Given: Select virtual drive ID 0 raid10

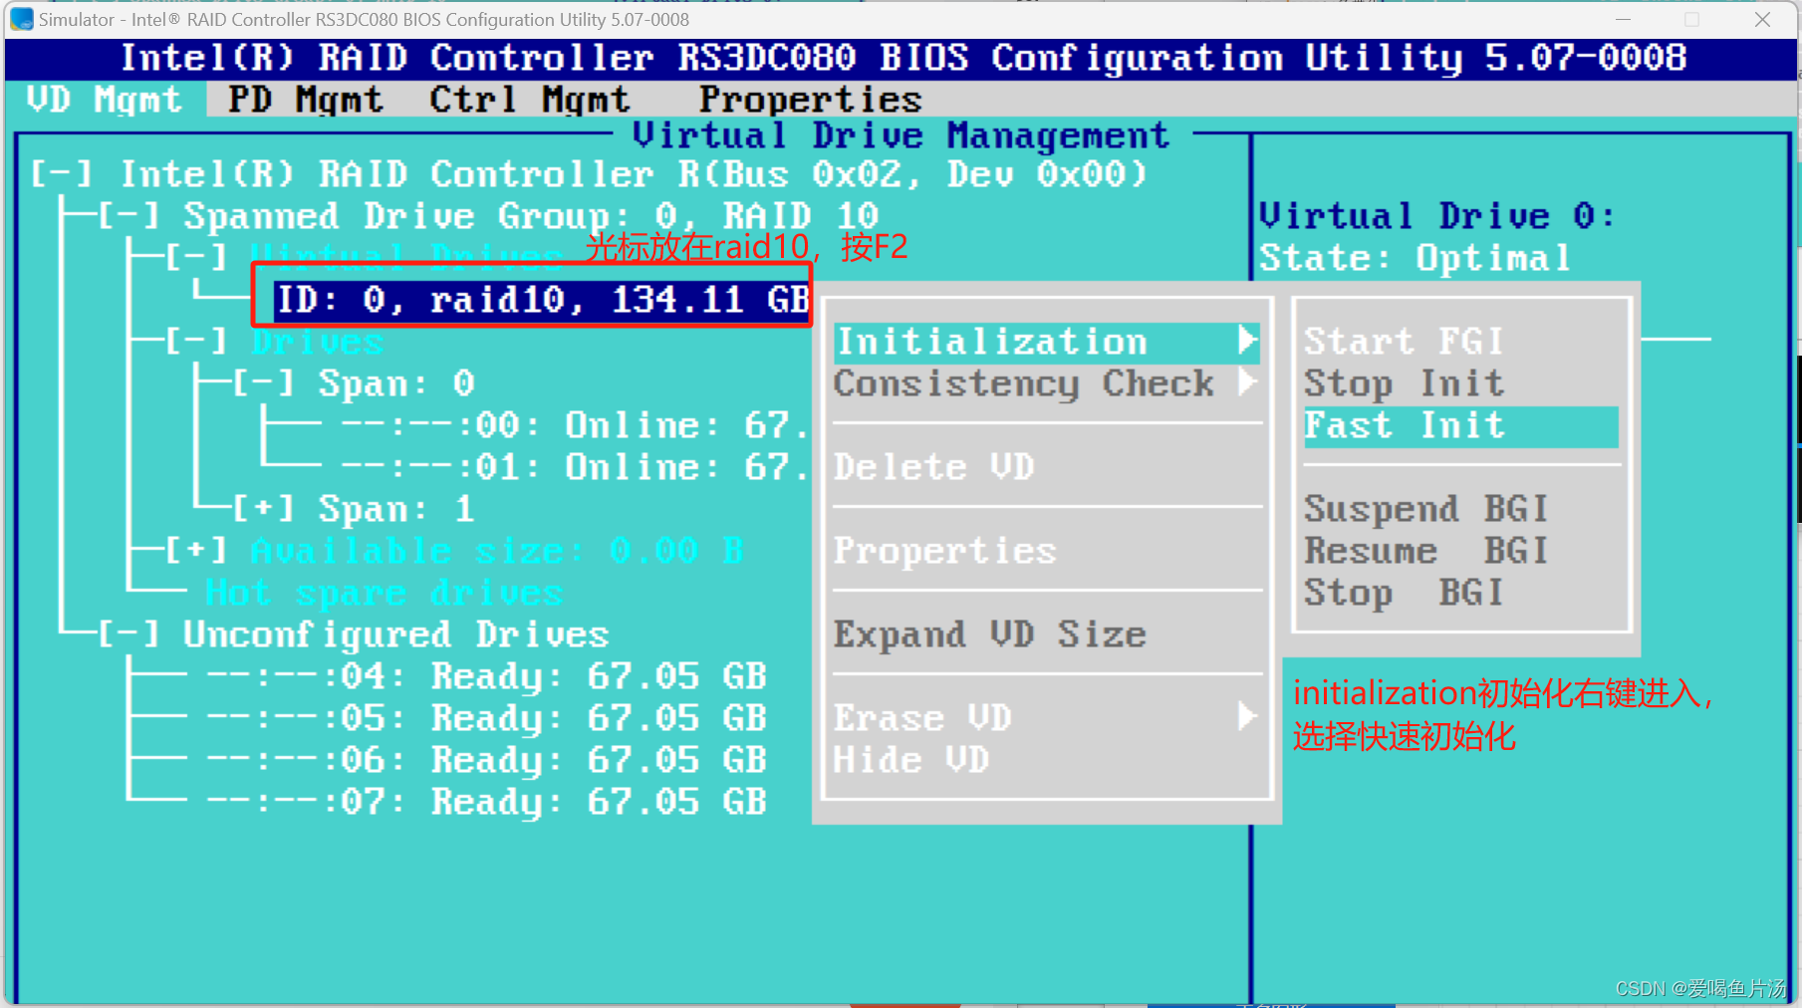Looking at the screenshot, I should [541, 300].
